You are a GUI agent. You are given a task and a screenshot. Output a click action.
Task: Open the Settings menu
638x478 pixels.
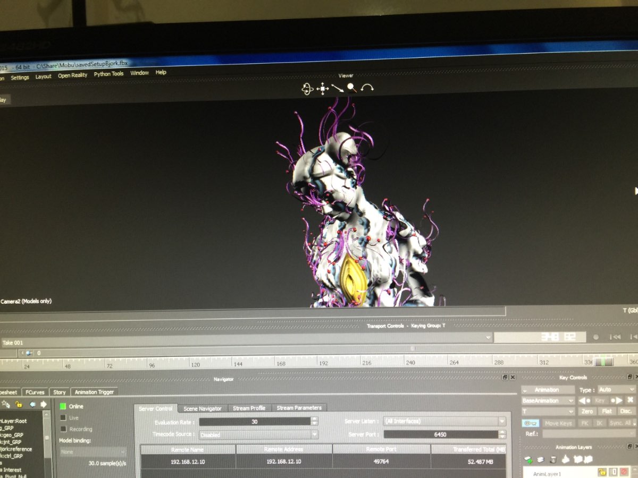(x=20, y=78)
